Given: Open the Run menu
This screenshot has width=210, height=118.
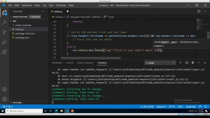Looking at the screenshot, I should pos(51,5).
